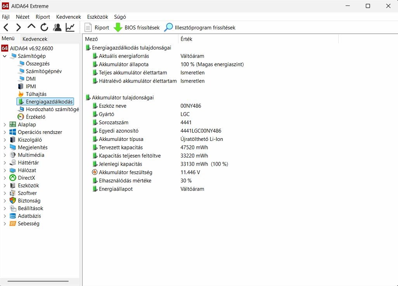
Task: Click the Szoftver icon in the tree
Action: click(x=13, y=193)
